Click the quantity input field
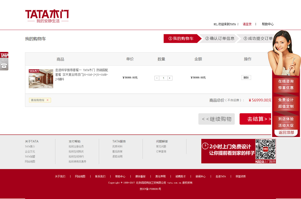 [x=163, y=78]
